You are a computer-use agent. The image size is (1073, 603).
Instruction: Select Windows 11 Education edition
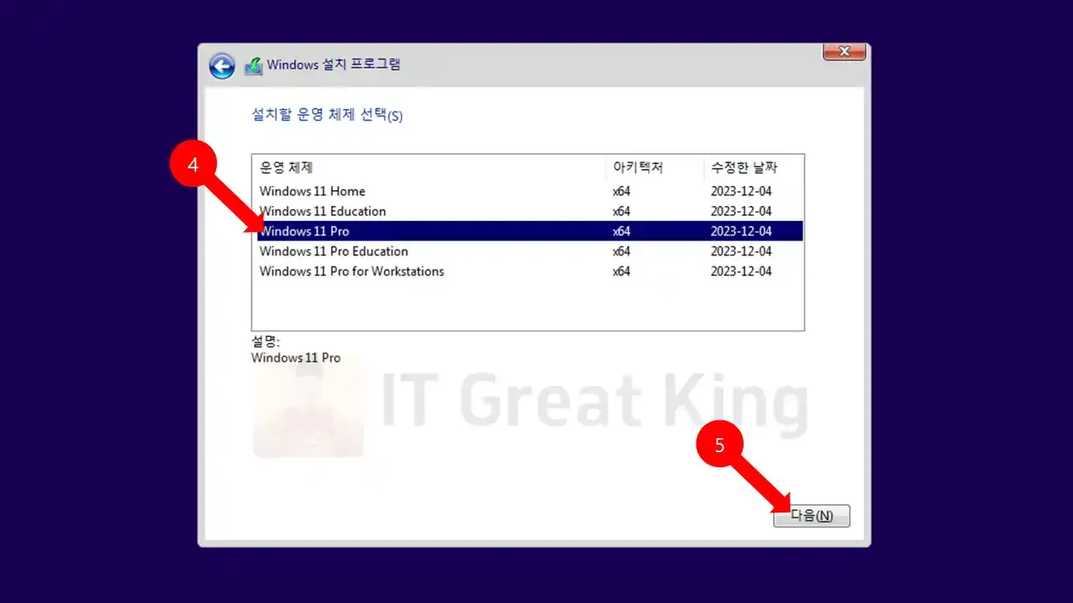click(x=530, y=211)
